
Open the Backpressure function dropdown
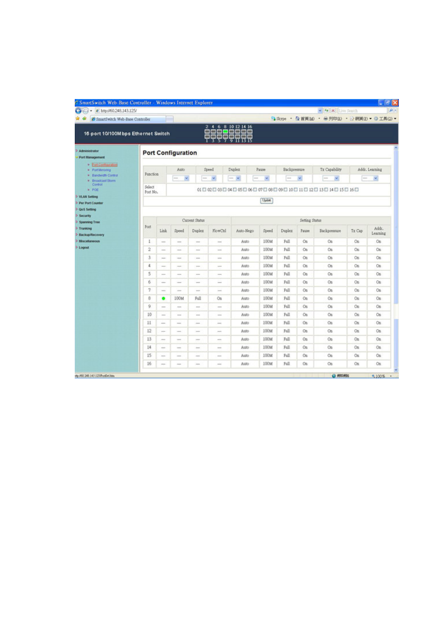point(294,178)
